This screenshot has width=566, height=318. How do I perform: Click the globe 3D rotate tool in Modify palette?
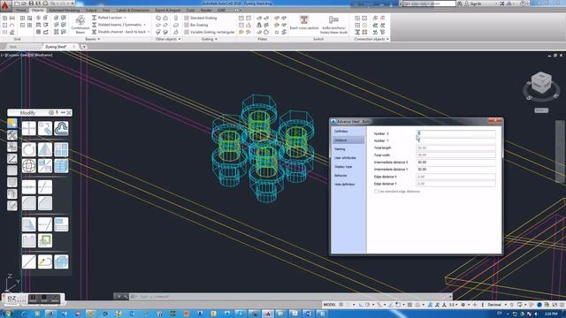click(29, 166)
